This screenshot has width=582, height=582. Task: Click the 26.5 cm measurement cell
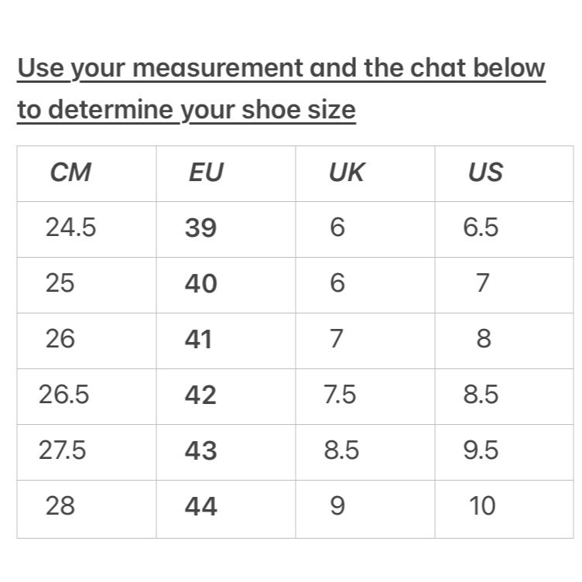87,396
